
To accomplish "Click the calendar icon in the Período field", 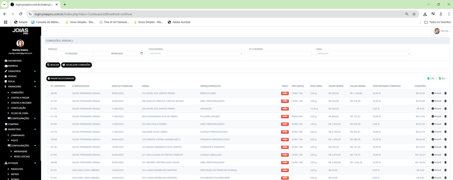I will (x=142, y=53).
